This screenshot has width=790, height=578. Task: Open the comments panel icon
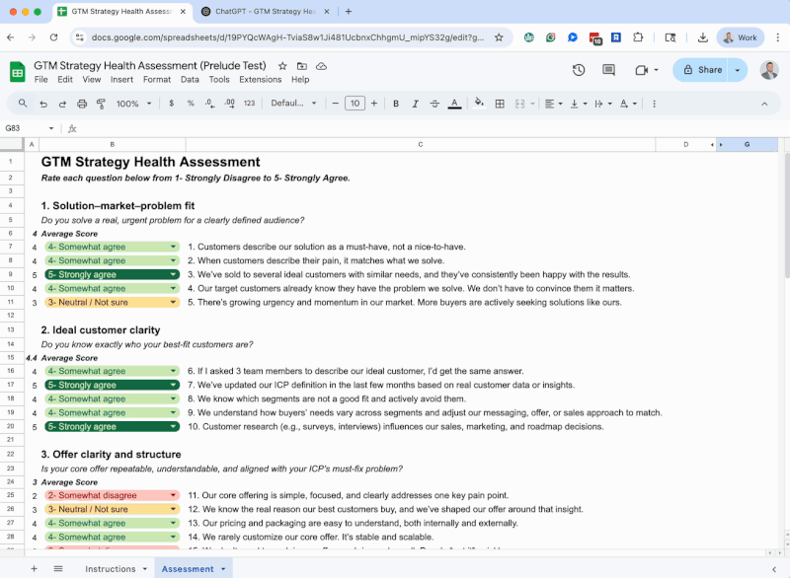point(608,70)
